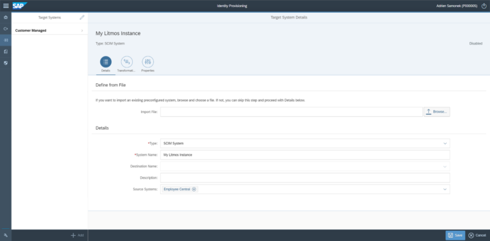
Task: Click the SAP logo
Action: click(20, 6)
